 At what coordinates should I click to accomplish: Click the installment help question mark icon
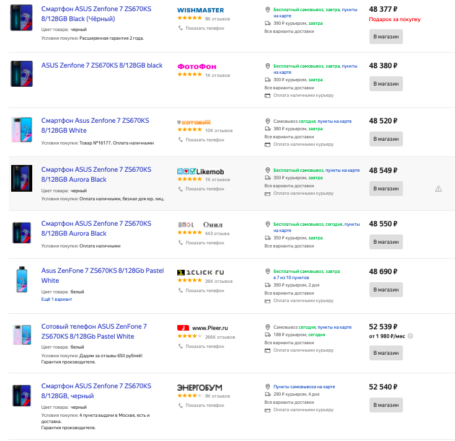(410, 336)
